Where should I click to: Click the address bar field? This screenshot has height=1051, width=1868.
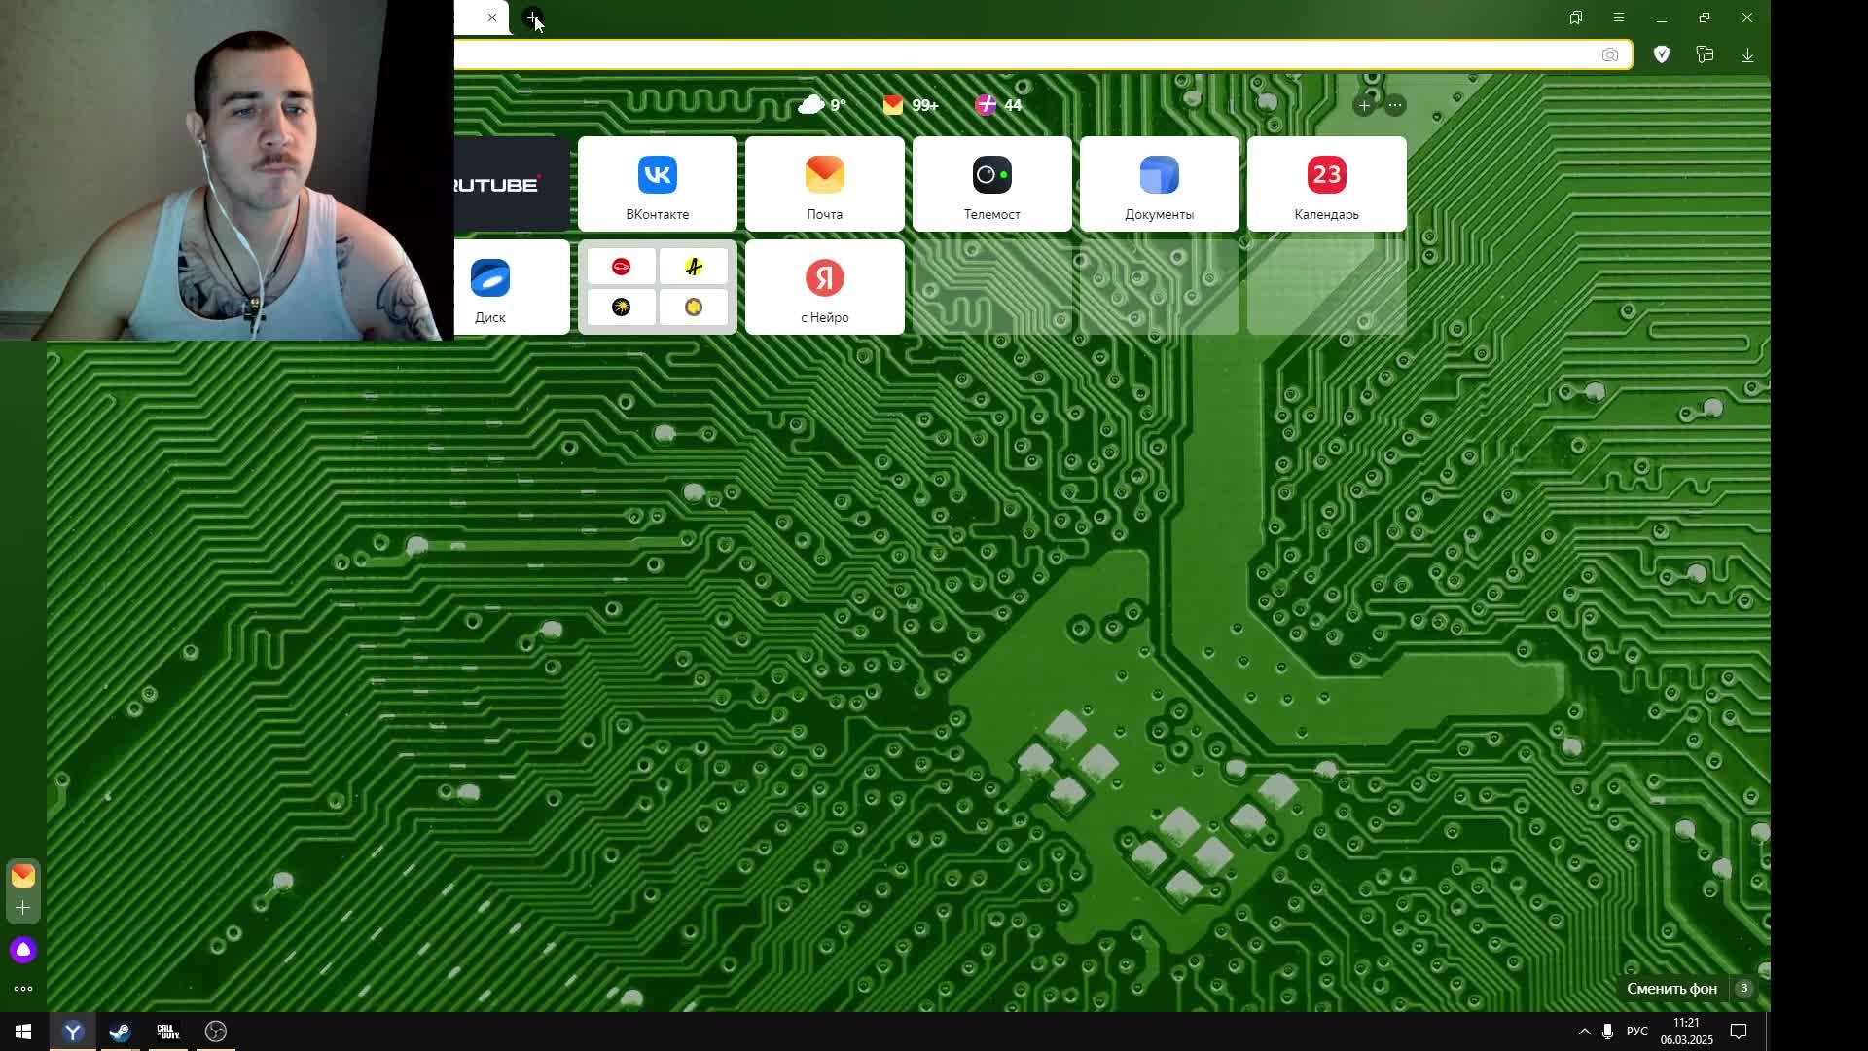[x=1022, y=55]
